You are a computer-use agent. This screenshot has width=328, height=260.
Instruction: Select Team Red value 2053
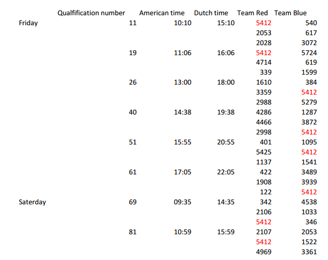263,33
